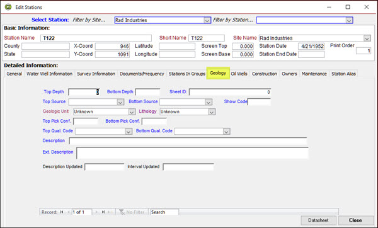Screen dimensions: 378x228
Task: Switch to the Maintenance tab
Action: click(314, 74)
